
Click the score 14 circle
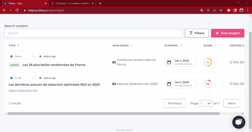point(208,84)
